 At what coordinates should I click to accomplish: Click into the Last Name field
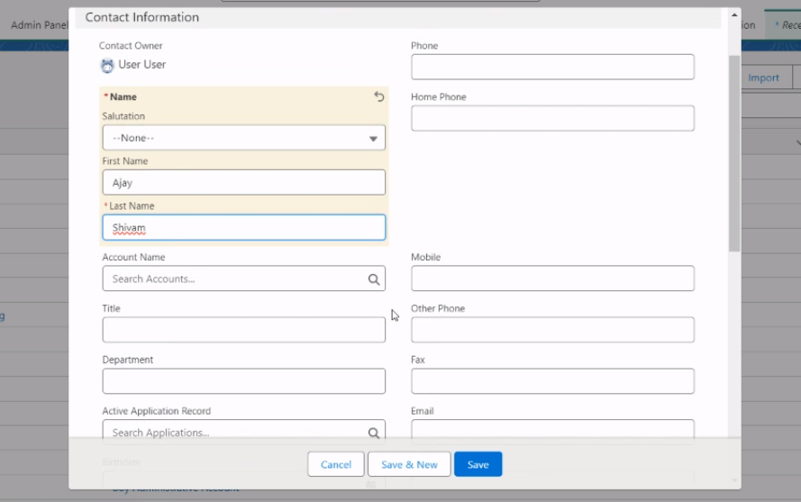coord(243,228)
